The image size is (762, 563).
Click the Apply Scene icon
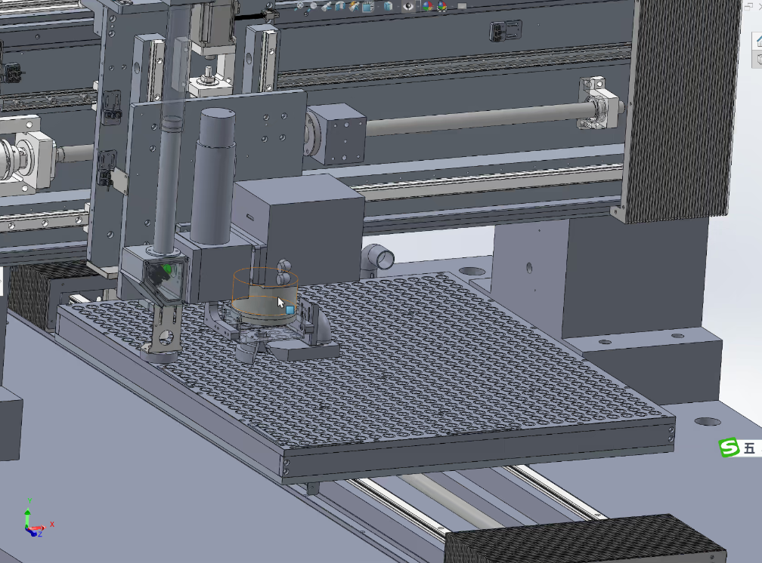(x=441, y=6)
